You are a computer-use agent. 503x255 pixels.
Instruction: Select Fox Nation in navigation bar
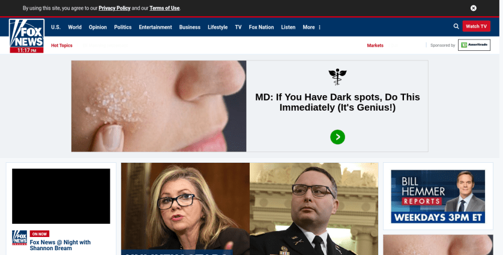pyautogui.click(x=261, y=27)
